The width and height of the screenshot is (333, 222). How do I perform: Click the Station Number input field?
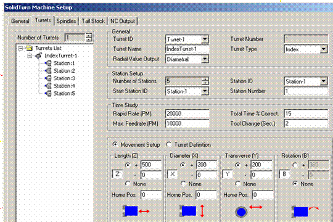pos(306,91)
